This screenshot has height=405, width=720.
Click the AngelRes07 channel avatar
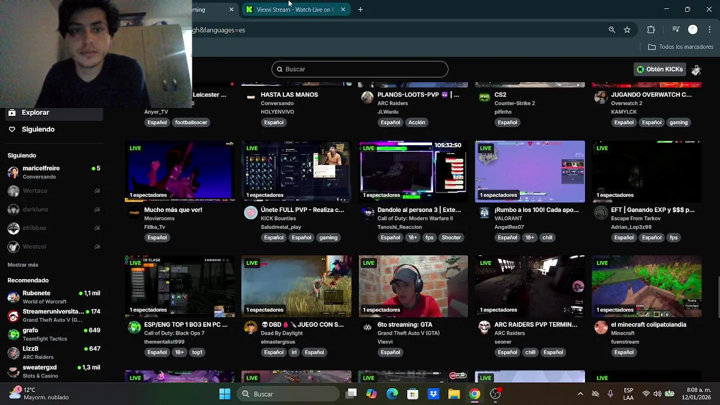(x=484, y=213)
